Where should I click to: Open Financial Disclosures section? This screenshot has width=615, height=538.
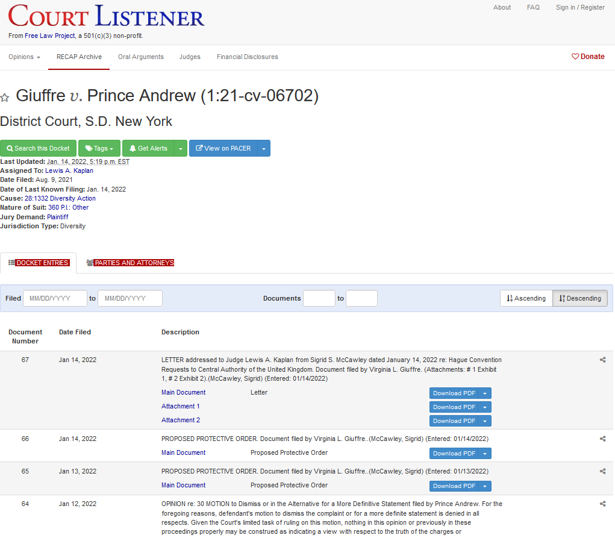[248, 57]
